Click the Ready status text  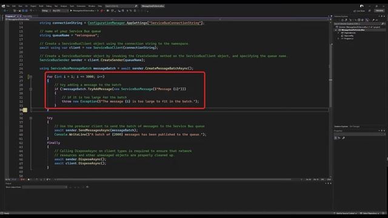pyautogui.click(x=7, y=213)
